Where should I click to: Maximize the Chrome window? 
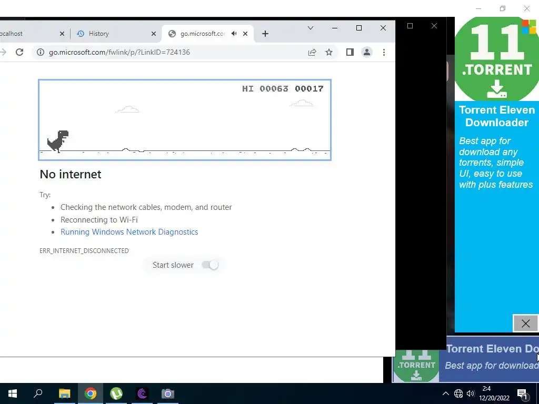(359, 28)
